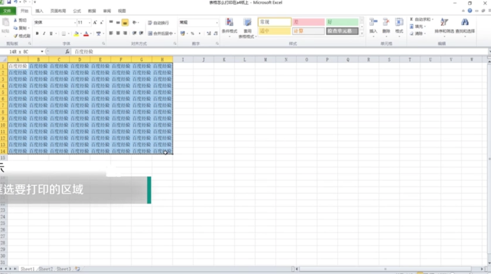The width and height of the screenshot is (491, 274).
Task: Set middle vertical alignment
Action: coord(118,23)
